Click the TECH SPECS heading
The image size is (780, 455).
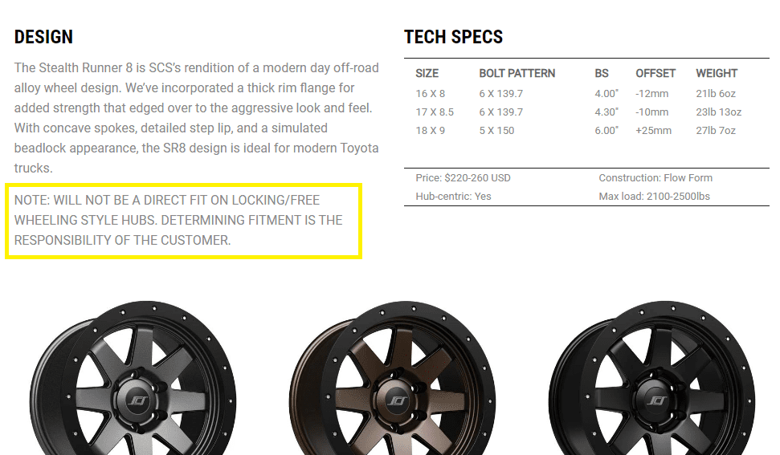453,37
